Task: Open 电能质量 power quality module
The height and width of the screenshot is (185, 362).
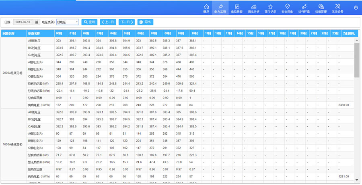Action: click(237, 8)
